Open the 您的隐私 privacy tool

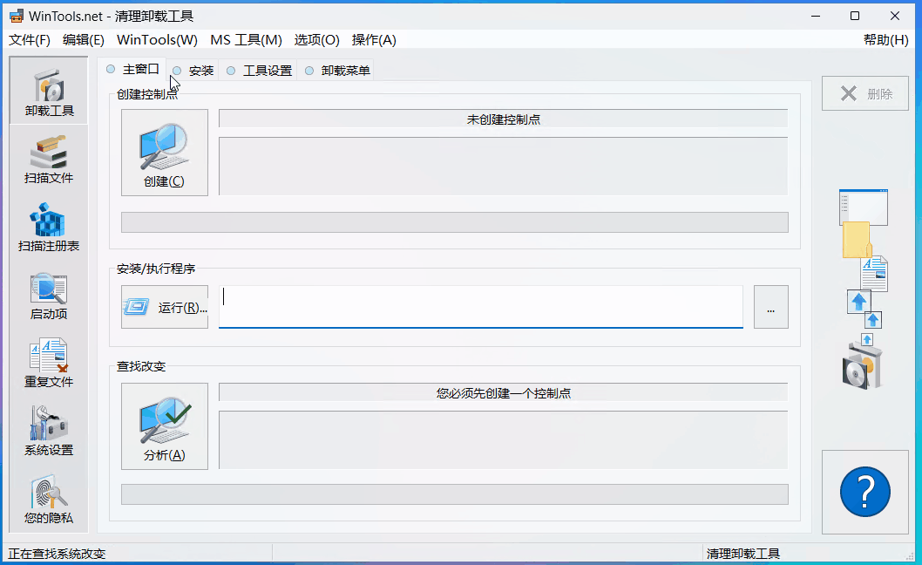[x=49, y=500]
